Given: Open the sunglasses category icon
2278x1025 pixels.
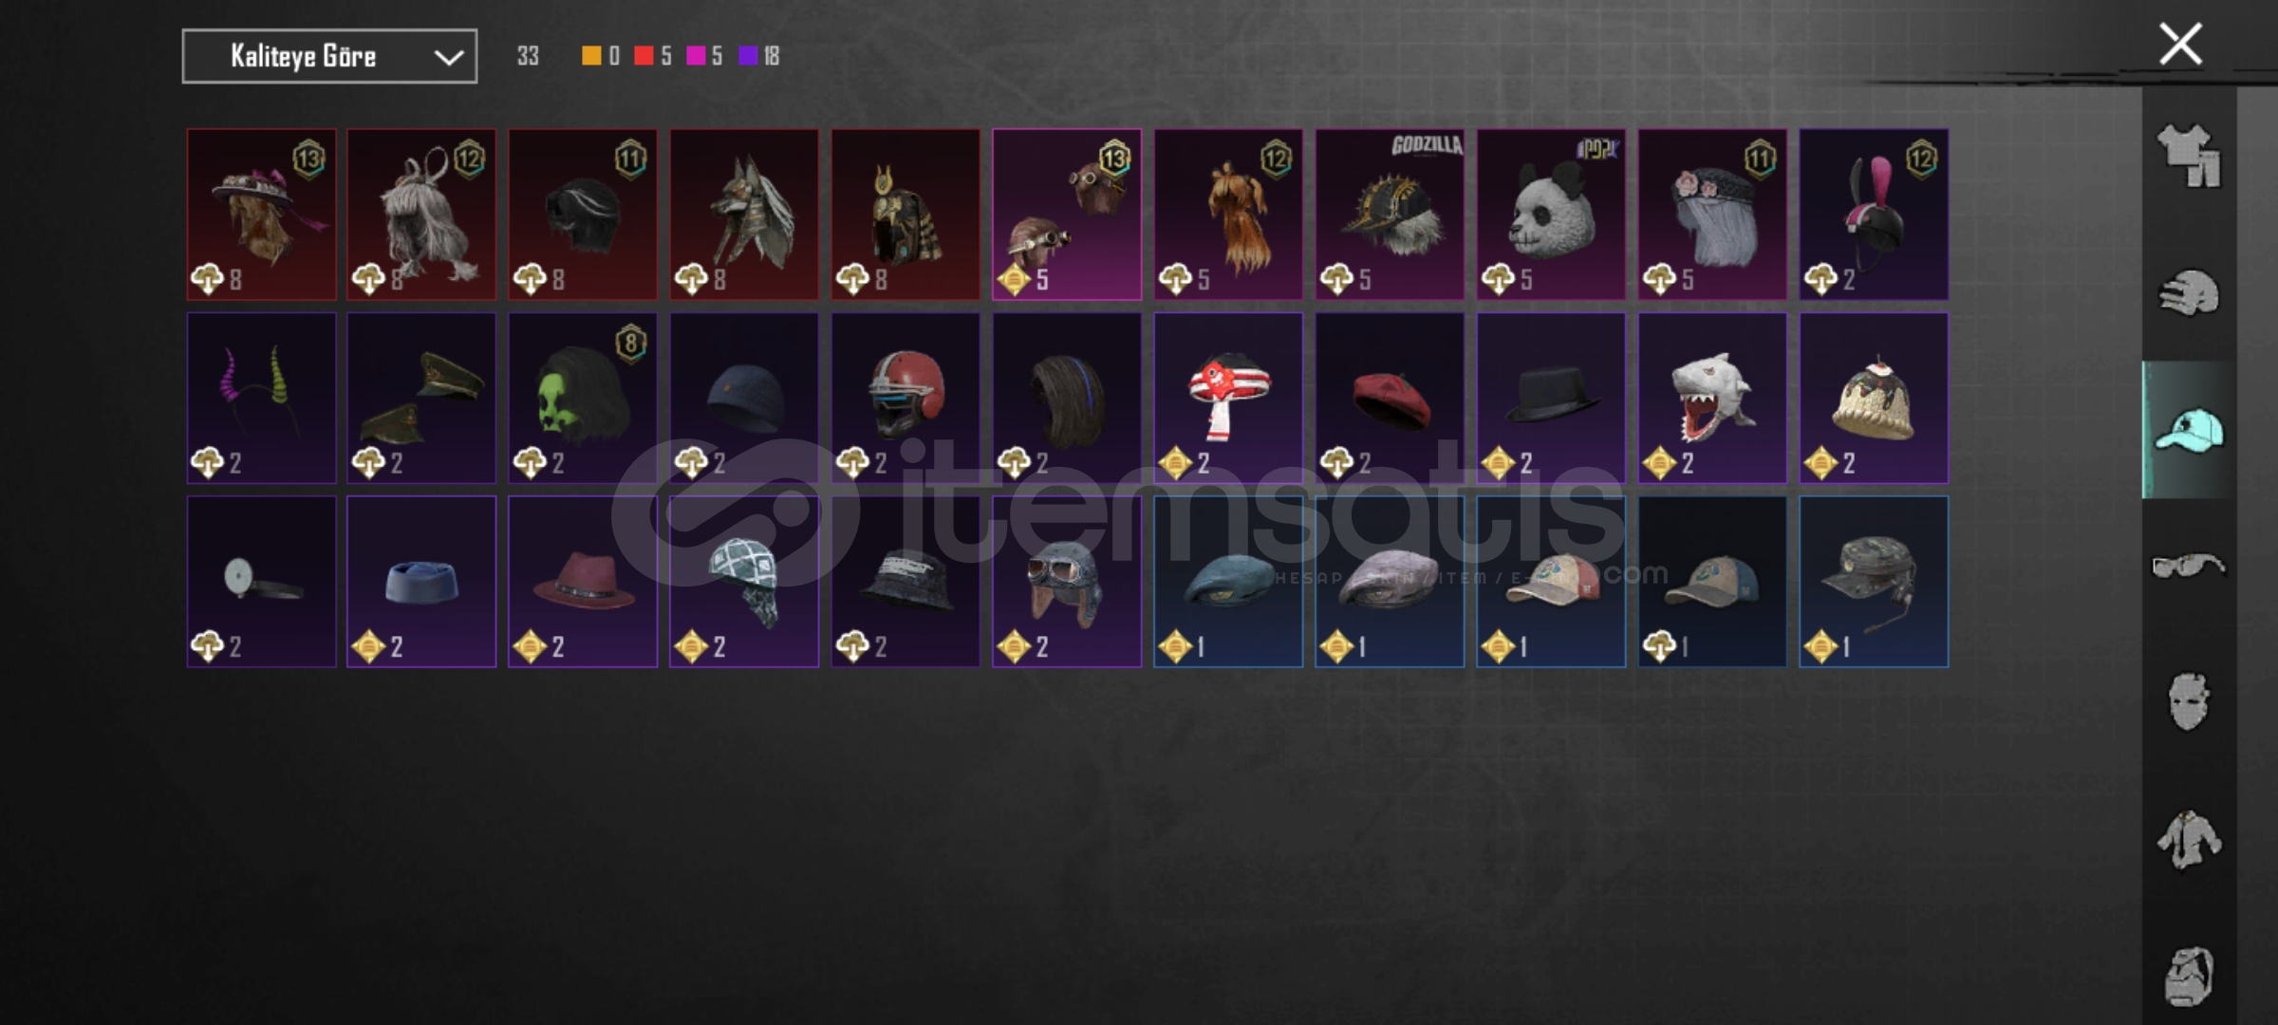Looking at the screenshot, I should (x=2189, y=566).
